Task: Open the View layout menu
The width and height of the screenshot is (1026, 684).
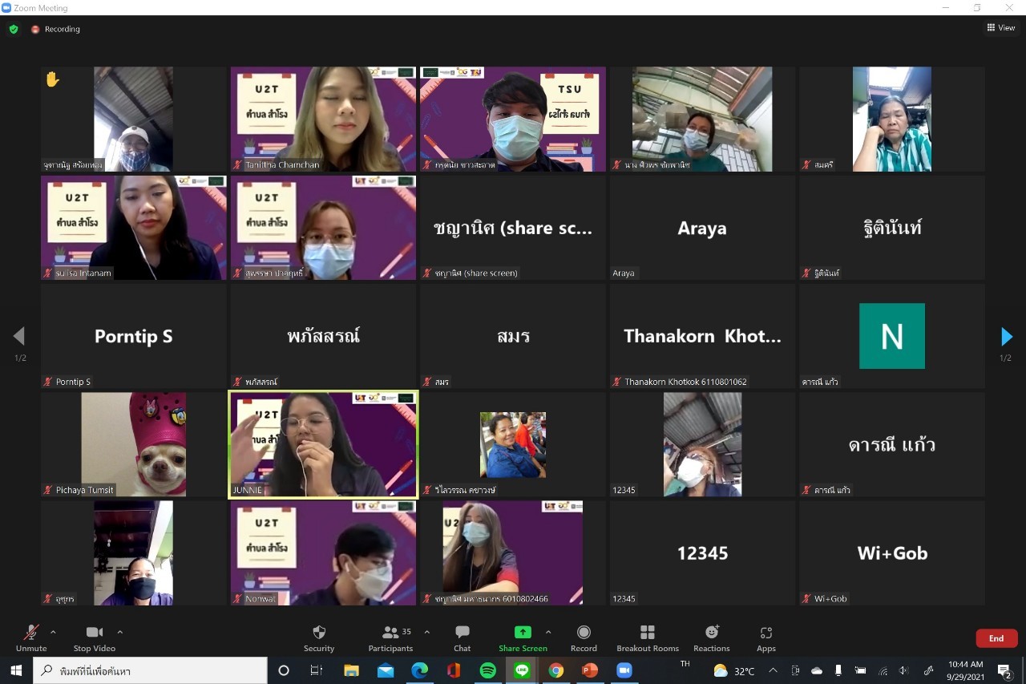Action: click(1001, 28)
